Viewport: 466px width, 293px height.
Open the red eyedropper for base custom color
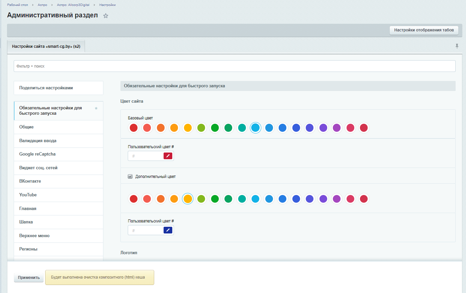pos(168,156)
